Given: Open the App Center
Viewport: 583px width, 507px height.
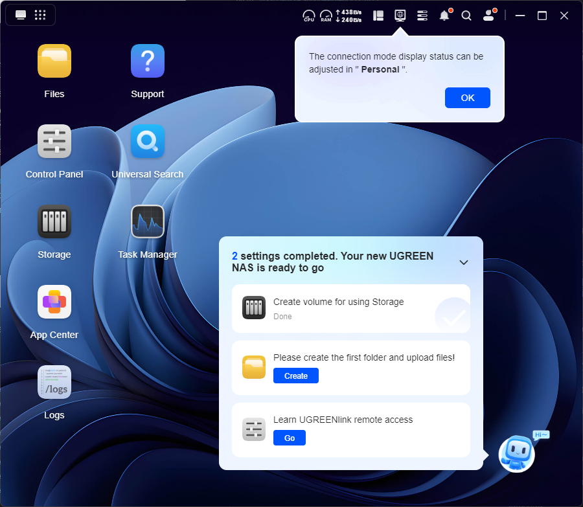Looking at the screenshot, I should [x=54, y=302].
